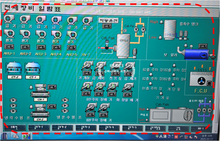Screen dimensions: 220x141
Task: Select the topmost 냉각수펌프 pump icon
Action: point(13,100)
